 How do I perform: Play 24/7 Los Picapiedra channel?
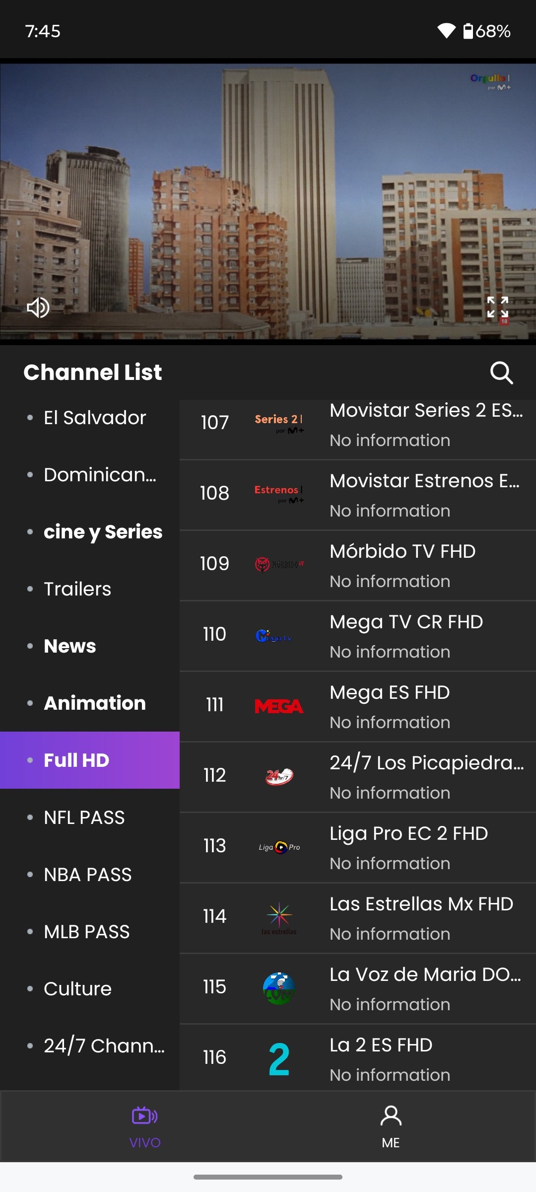point(358,777)
